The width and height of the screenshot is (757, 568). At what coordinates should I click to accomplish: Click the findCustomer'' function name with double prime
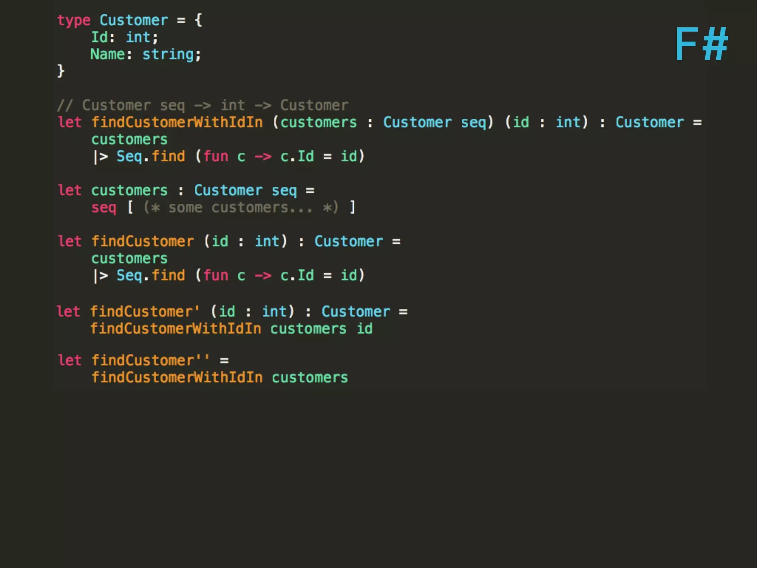coord(150,361)
